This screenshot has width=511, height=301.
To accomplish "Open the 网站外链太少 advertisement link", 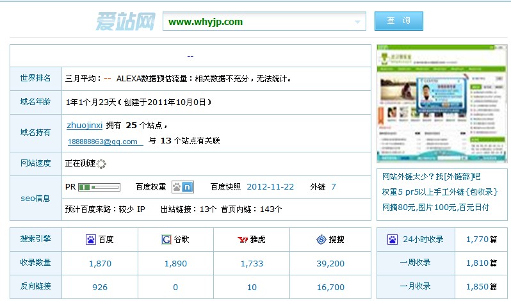I will coord(431,177).
